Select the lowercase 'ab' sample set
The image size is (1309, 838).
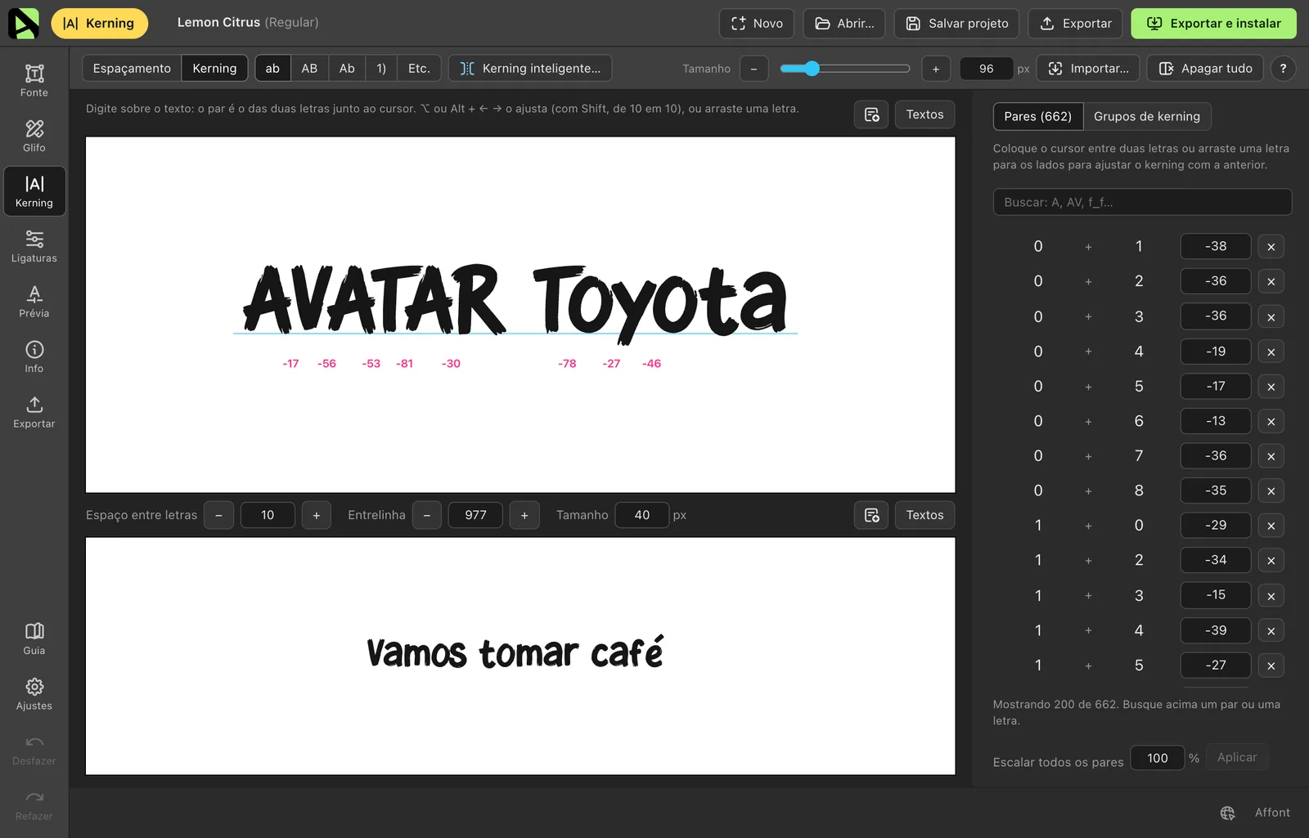point(272,69)
